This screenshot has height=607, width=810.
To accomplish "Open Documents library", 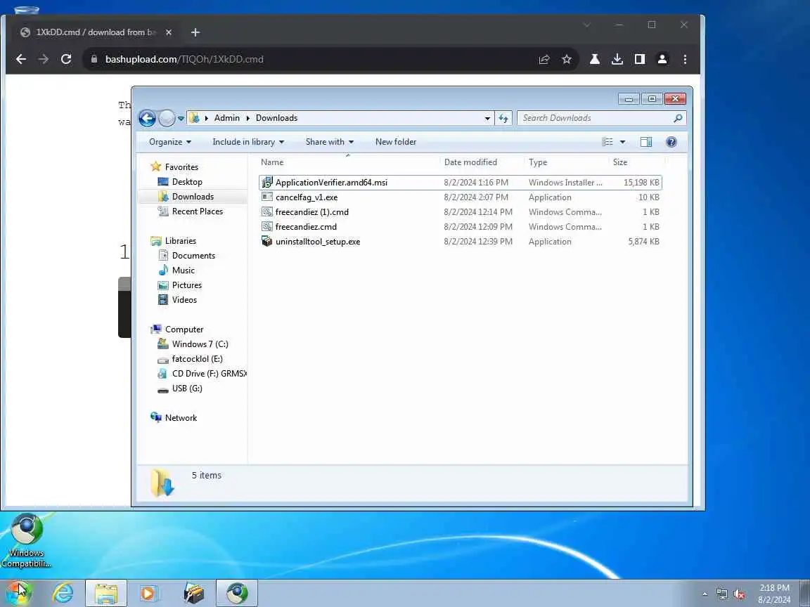I will [x=193, y=256].
